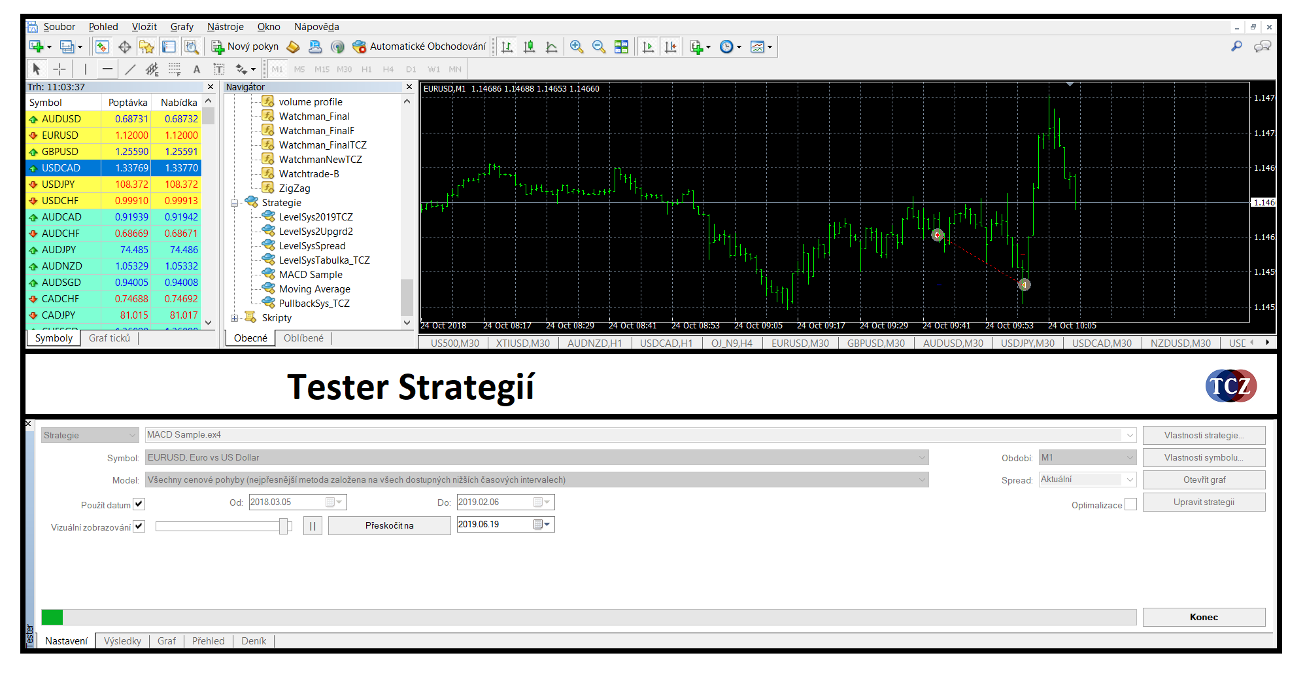1305x683 pixels.
Task: Click the visual speed slider handle
Action: [x=283, y=527]
